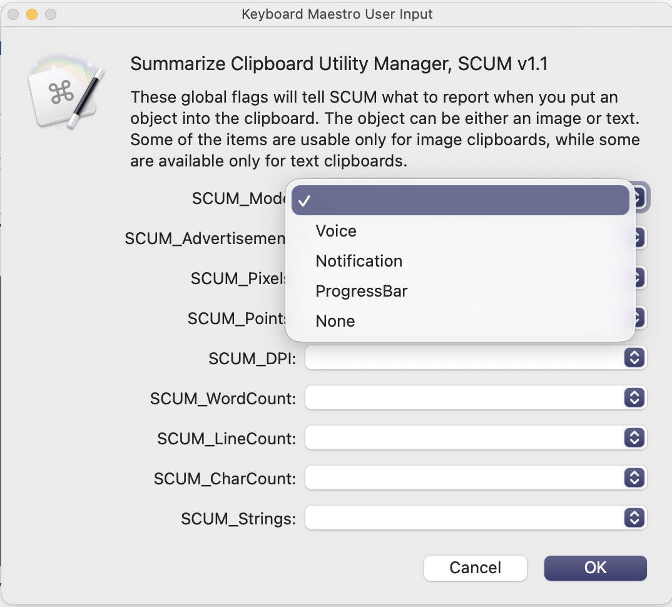Choose the checked blank menu option
The image size is (672, 607).
click(460, 200)
